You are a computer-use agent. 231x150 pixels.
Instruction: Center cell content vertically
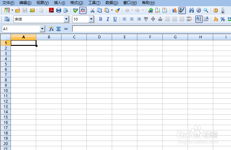click(153, 19)
